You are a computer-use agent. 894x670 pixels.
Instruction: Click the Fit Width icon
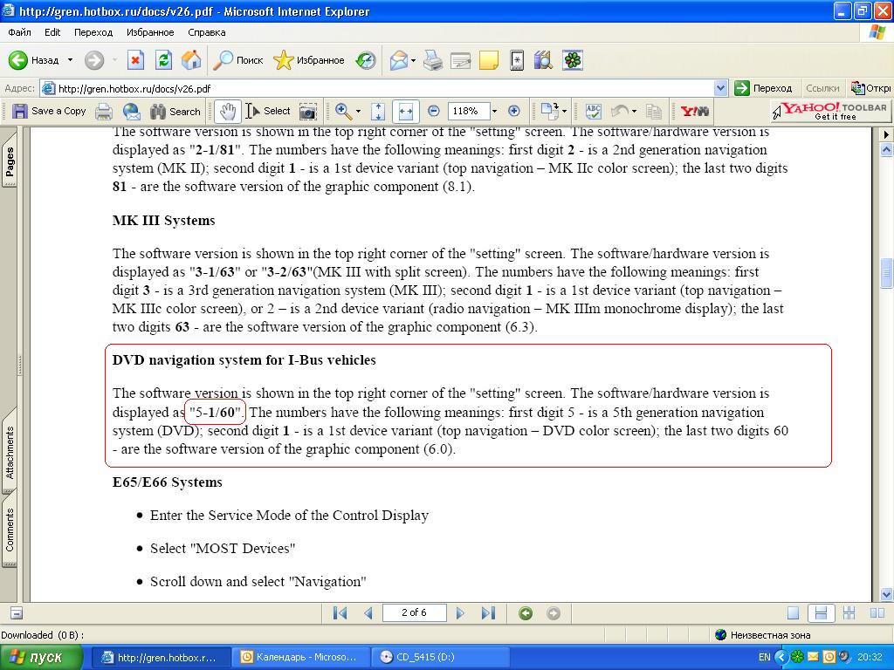(405, 111)
